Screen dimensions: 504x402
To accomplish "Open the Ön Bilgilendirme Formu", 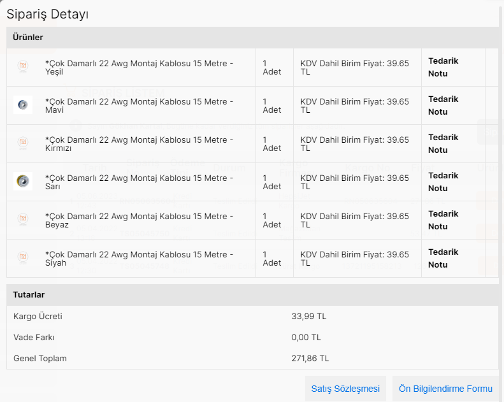I will pos(445,389).
